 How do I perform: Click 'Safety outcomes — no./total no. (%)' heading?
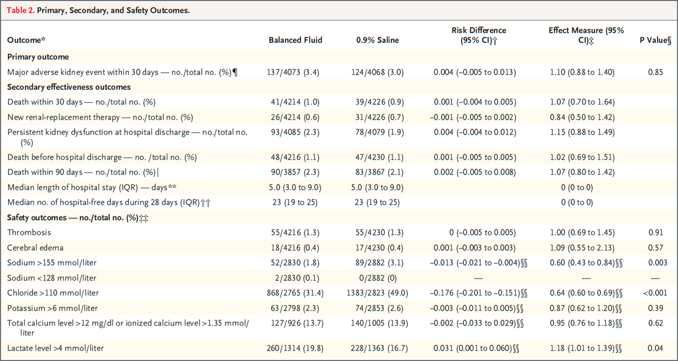[78, 217]
